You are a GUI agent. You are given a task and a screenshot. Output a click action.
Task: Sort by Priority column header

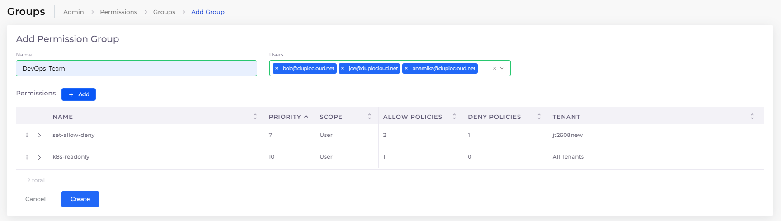coord(288,117)
